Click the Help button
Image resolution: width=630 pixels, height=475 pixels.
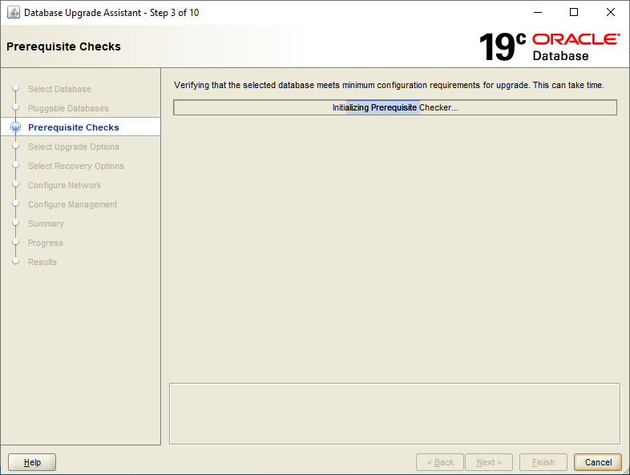tap(32, 462)
